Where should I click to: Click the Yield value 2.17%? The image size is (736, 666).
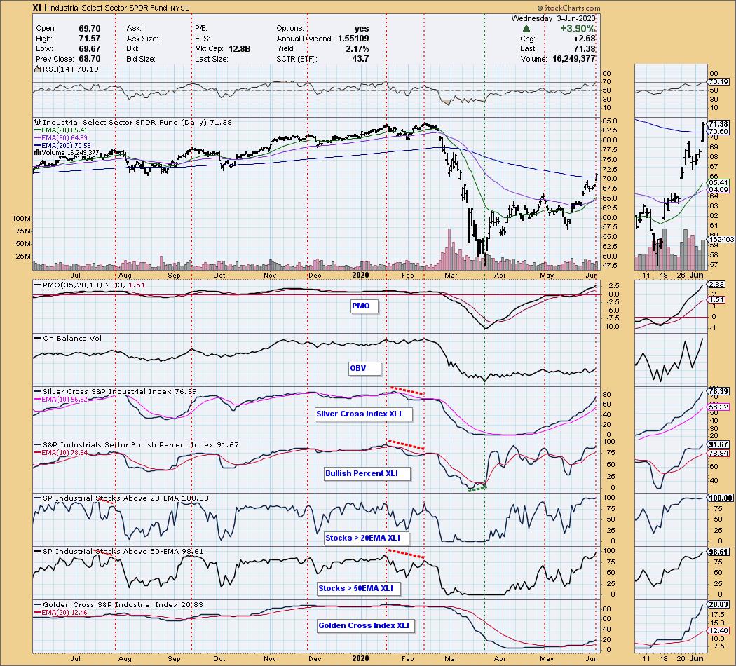click(357, 49)
